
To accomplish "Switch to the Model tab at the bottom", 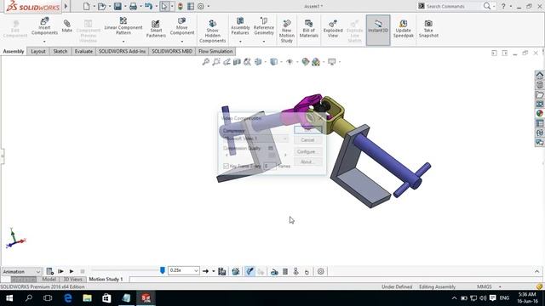I will point(49,280).
